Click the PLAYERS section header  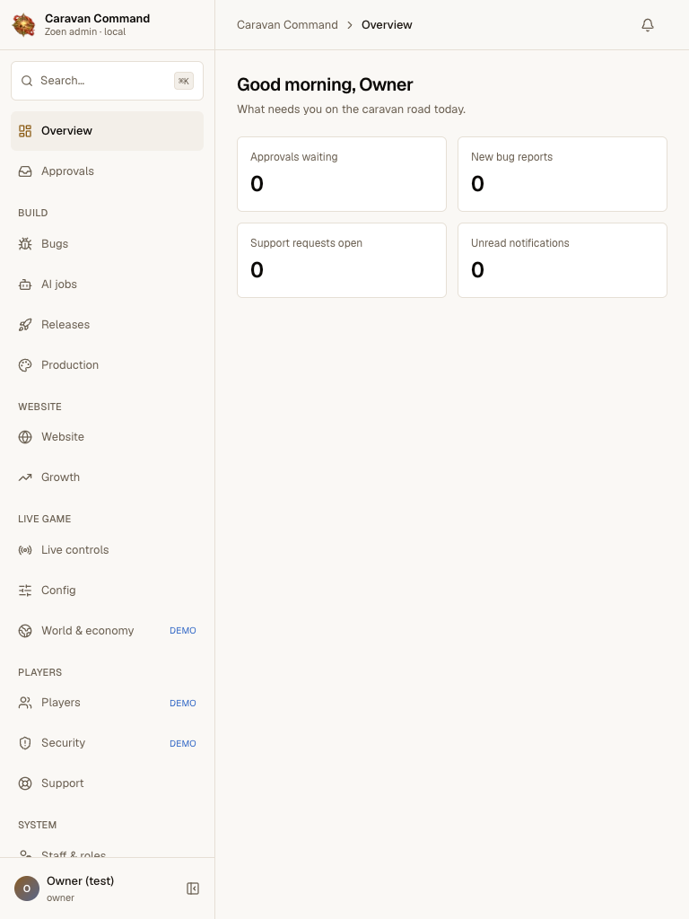pyautogui.click(x=39, y=672)
